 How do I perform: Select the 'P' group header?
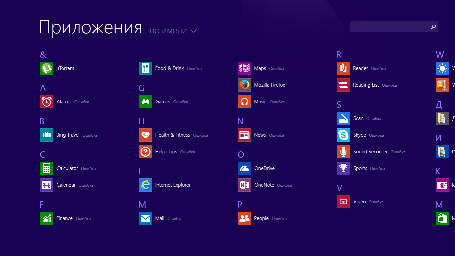click(240, 205)
